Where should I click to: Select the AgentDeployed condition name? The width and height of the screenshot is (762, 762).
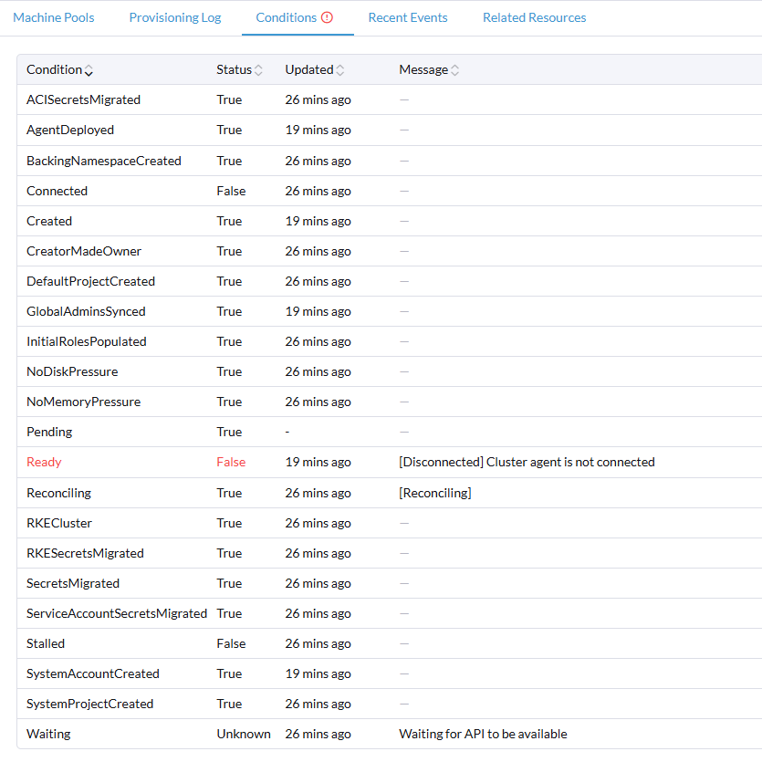click(70, 130)
